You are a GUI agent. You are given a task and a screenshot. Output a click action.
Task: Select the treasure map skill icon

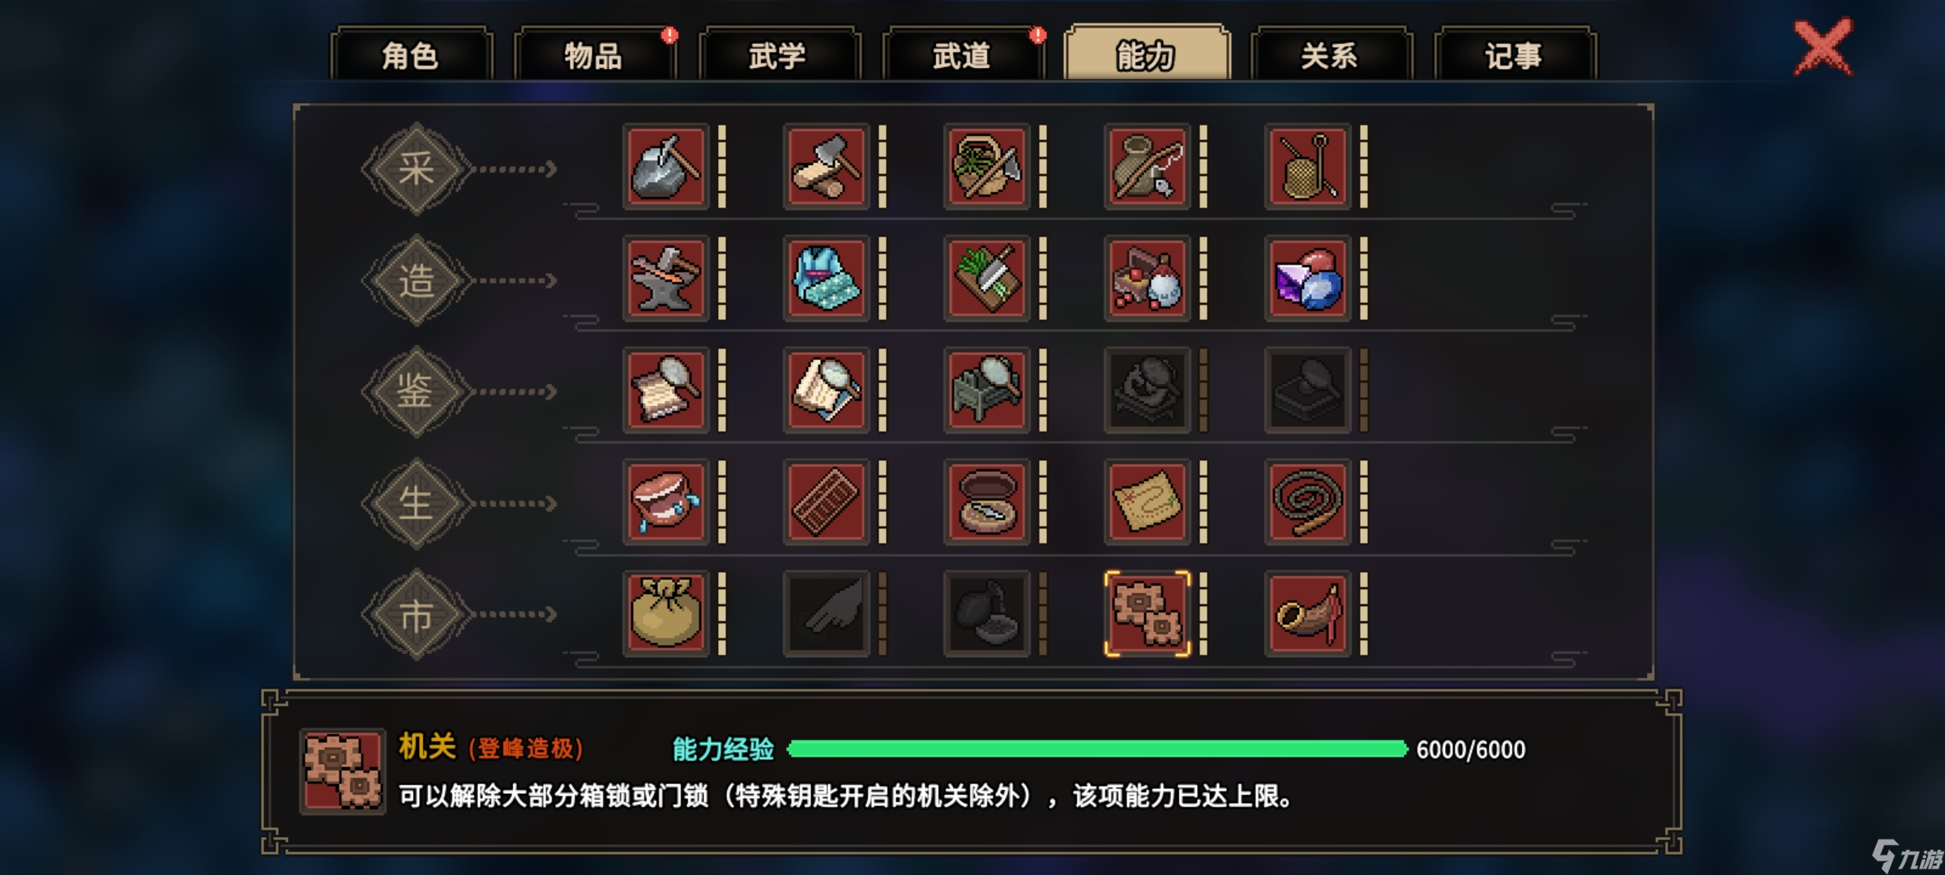point(1147,502)
